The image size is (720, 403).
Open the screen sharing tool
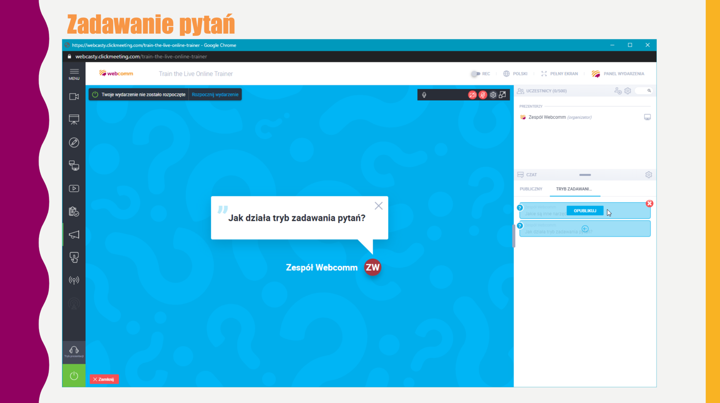pyautogui.click(x=74, y=165)
